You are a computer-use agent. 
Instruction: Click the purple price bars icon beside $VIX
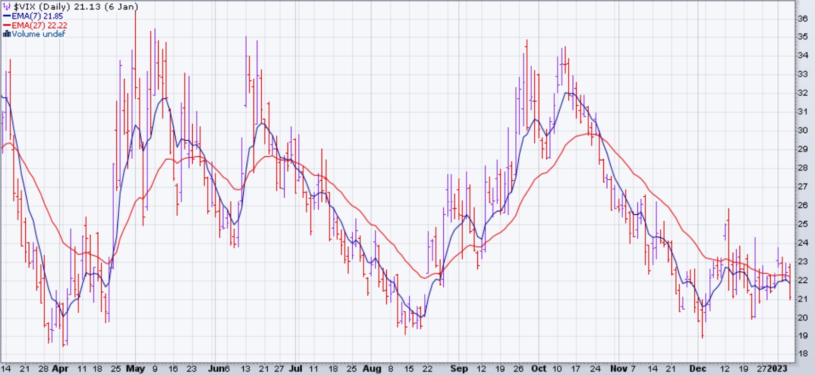7,7
